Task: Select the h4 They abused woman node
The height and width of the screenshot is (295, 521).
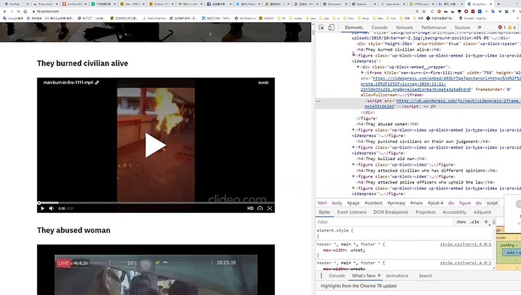Action: point(387,124)
